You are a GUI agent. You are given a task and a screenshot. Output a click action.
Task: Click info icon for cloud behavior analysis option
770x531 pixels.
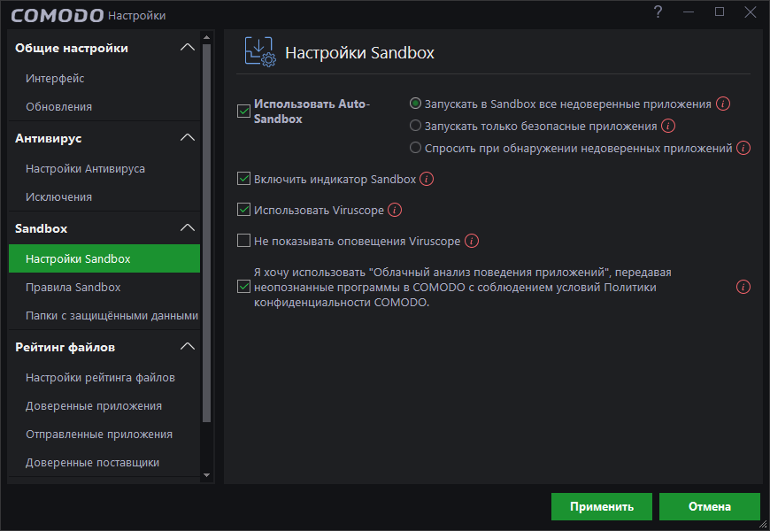click(743, 287)
